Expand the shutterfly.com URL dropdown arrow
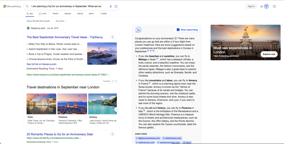The width and height of the screenshot is (284, 144). pos(80,138)
